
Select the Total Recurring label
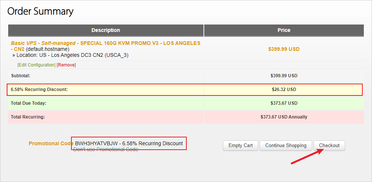28,117
